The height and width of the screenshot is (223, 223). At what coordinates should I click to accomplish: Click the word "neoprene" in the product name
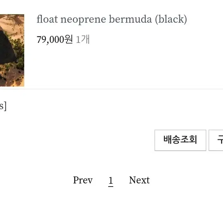[x=83, y=20]
